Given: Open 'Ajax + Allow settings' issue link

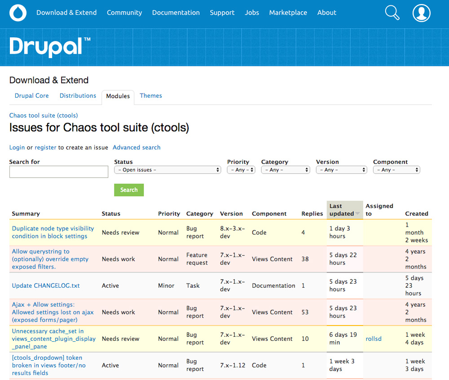Looking at the screenshot, I should [53, 312].
